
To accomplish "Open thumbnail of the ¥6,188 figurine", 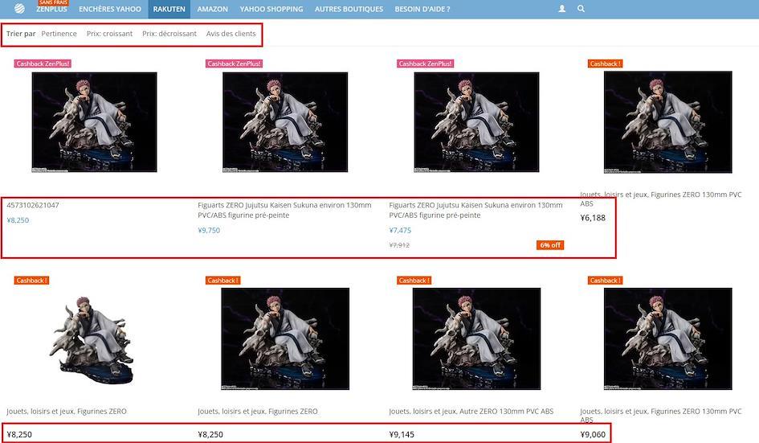I will pyautogui.click(x=668, y=122).
